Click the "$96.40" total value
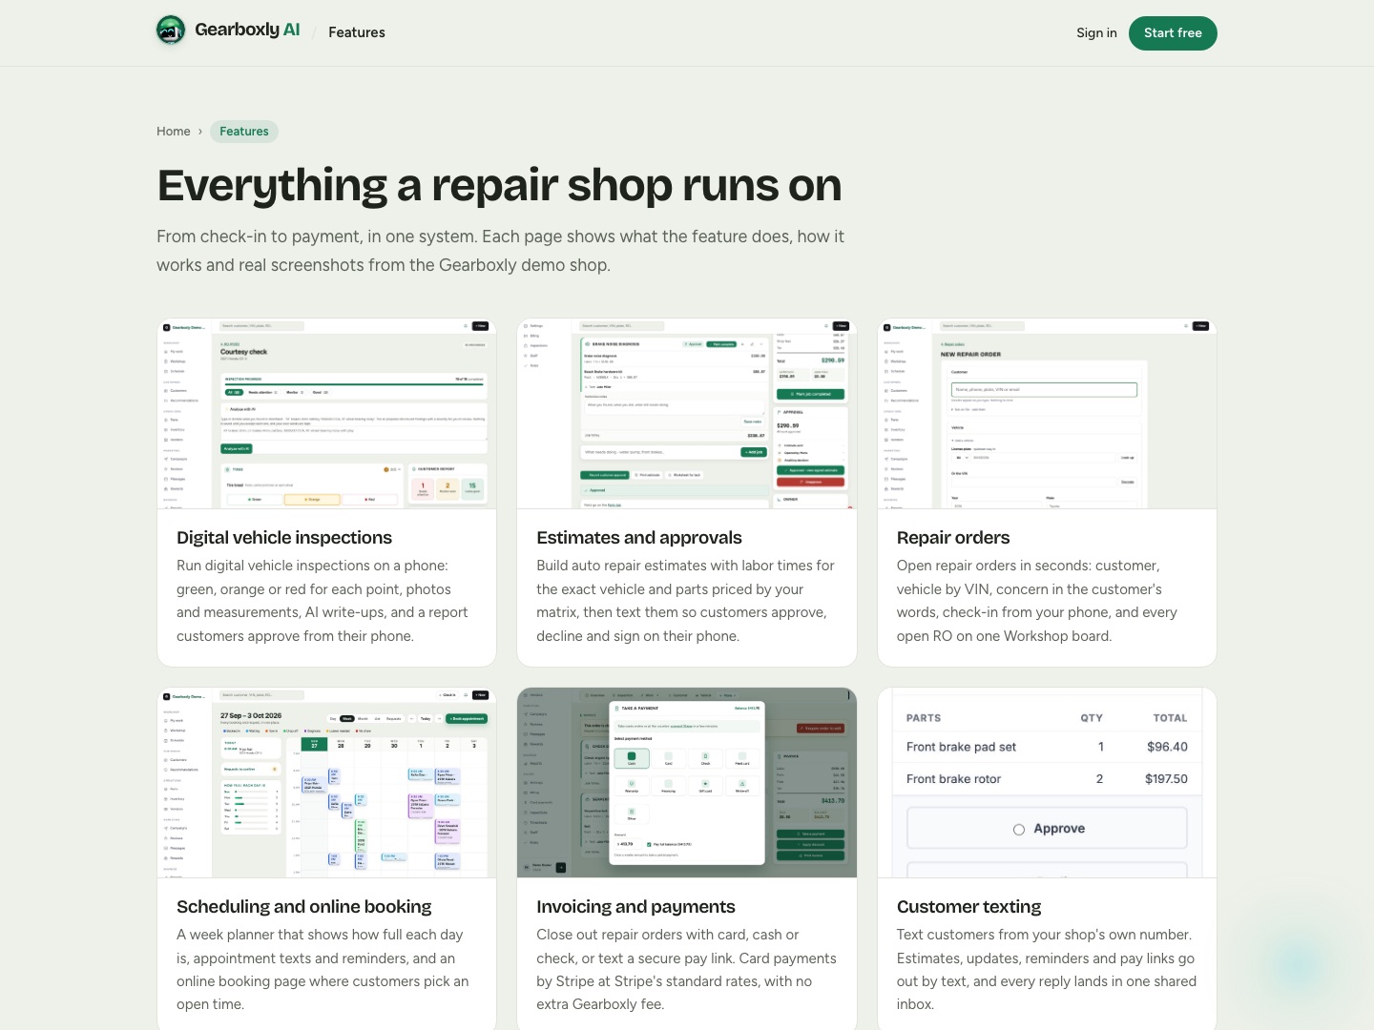Screen dimensions: 1374x1030 point(1167,747)
